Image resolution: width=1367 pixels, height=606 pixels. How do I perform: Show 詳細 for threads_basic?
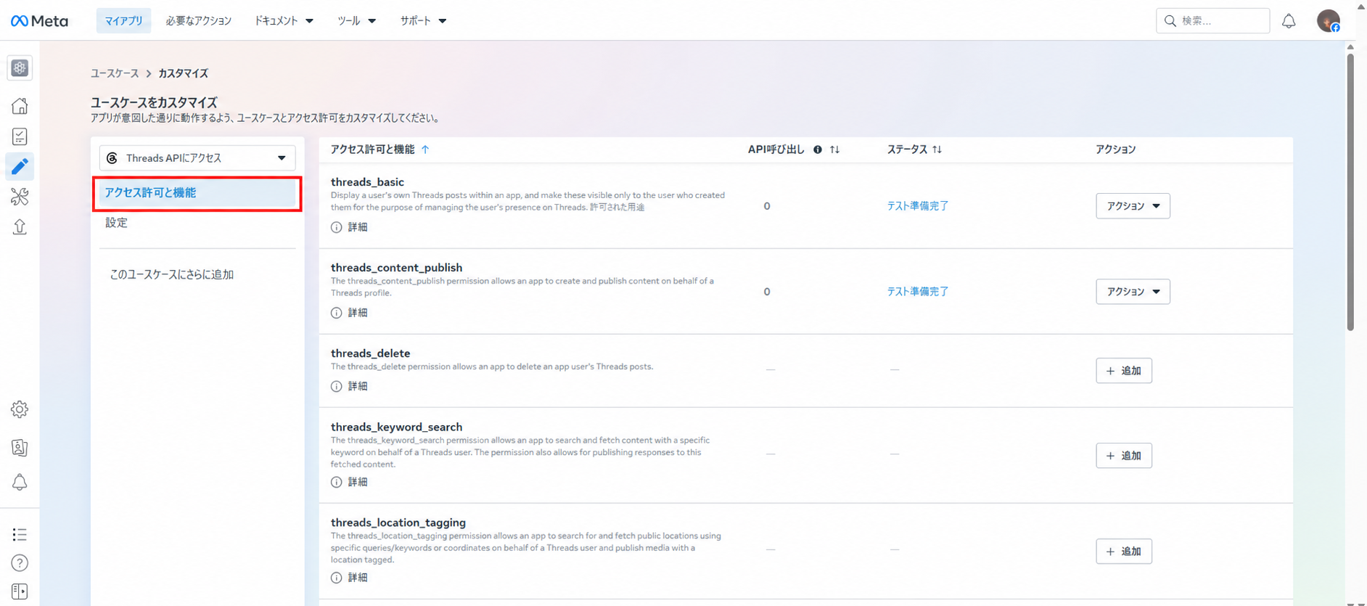(350, 227)
